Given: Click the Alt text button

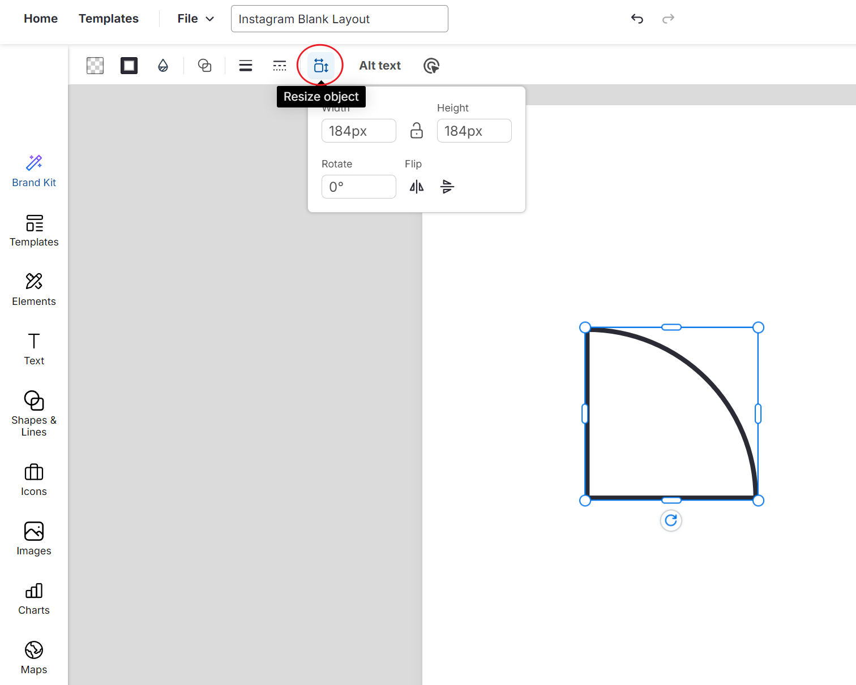Looking at the screenshot, I should coord(379,65).
